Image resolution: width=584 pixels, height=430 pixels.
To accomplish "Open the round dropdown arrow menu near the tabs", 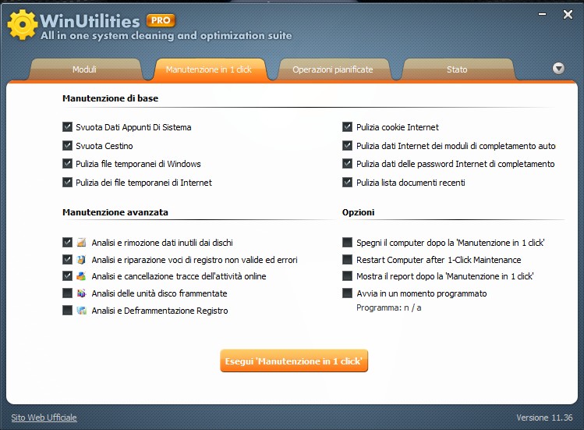I will 558,69.
